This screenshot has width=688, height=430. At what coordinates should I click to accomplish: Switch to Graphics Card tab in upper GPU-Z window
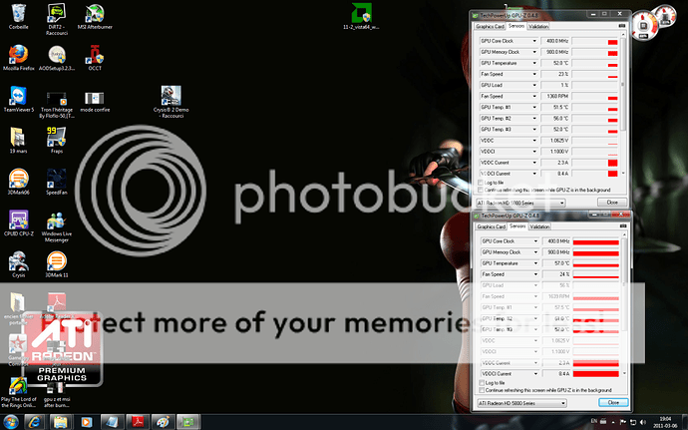489,28
